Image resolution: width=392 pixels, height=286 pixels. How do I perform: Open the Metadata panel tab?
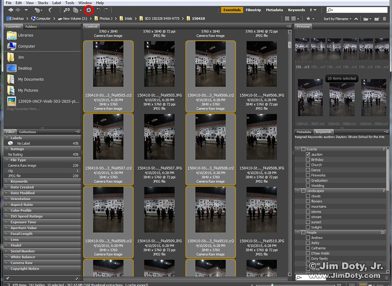[x=304, y=132]
